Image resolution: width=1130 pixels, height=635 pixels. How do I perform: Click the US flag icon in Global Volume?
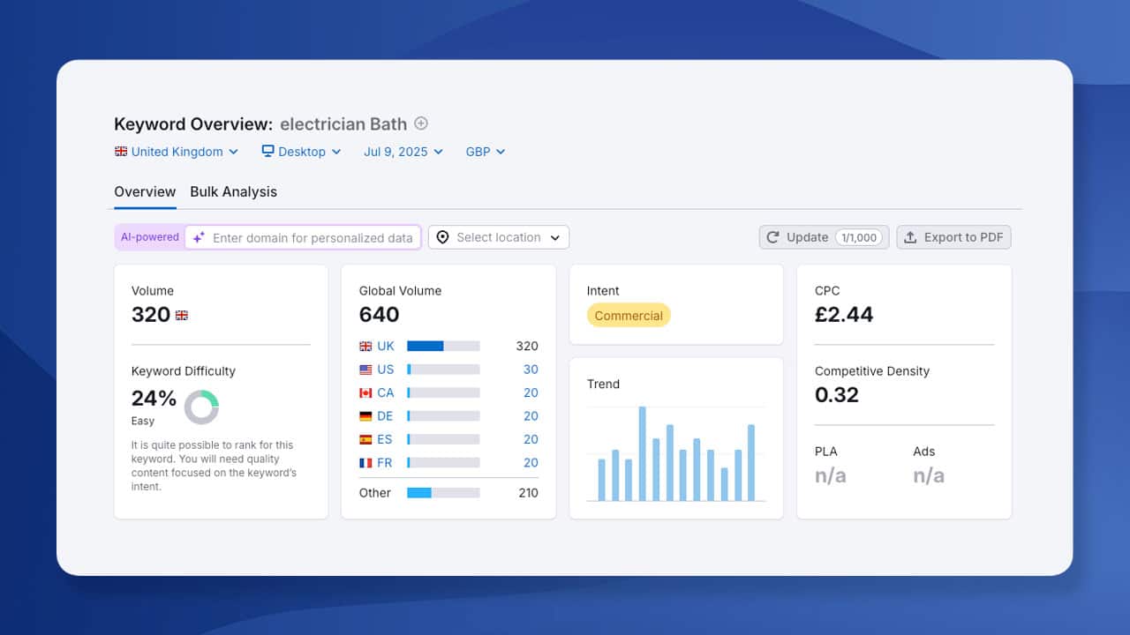tap(365, 370)
